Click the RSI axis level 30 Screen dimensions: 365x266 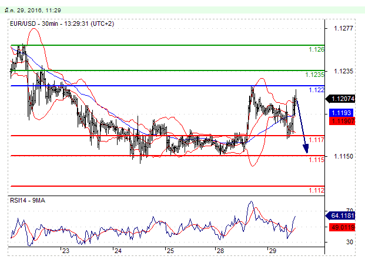[349, 242]
